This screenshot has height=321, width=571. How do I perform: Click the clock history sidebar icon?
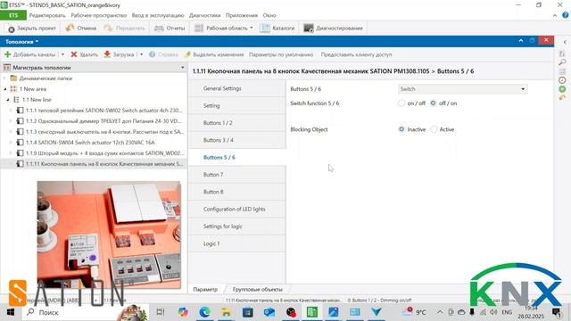[563, 80]
